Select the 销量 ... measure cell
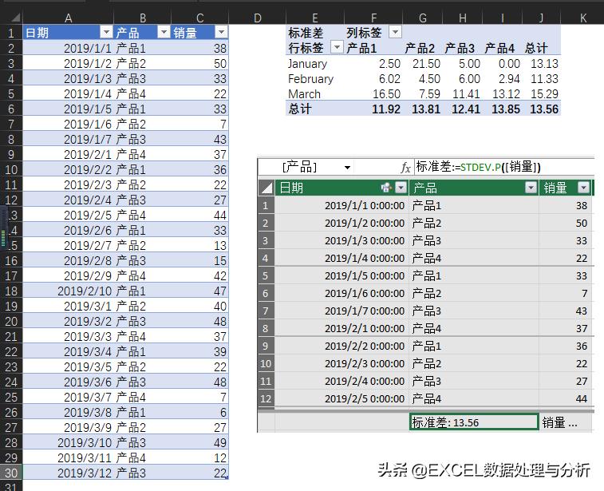The image size is (604, 491). click(566, 422)
